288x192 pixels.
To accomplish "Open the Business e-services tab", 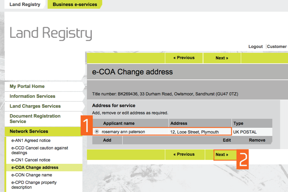I will tap(75, 4).
